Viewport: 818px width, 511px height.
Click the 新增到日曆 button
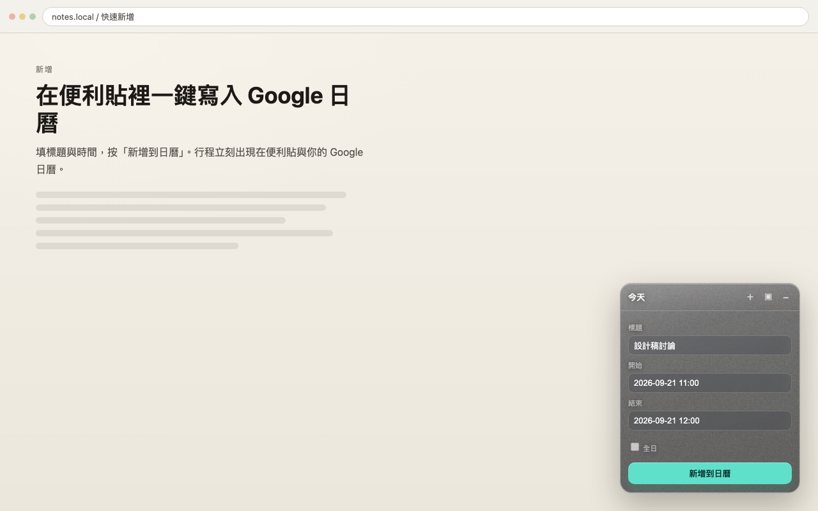tap(710, 473)
